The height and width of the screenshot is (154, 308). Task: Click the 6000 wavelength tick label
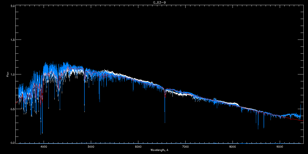138,147
